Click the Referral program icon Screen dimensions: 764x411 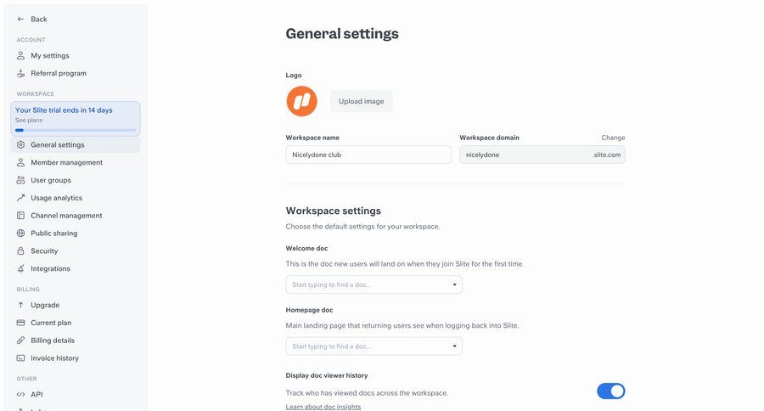pos(21,73)
